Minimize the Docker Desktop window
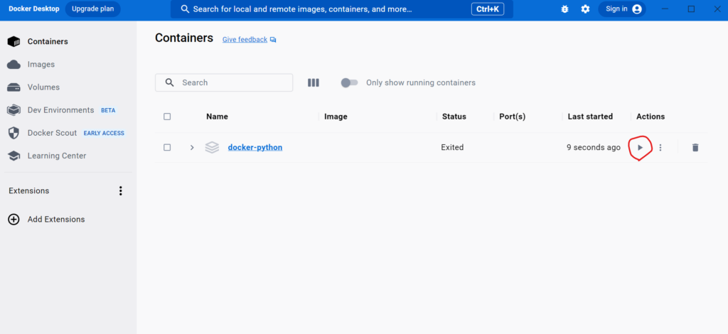This screenshot has width=728, height=334. point(665,9)
